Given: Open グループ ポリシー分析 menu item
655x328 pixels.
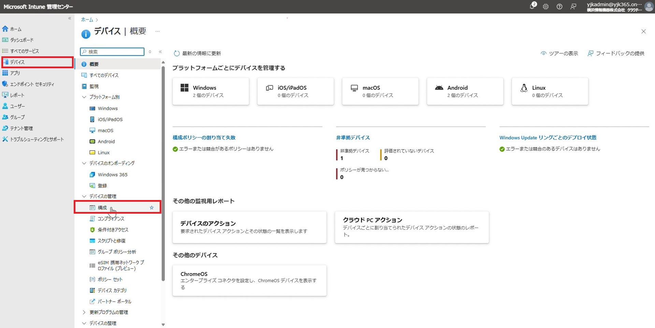Looking at the screenshot, I should point(118,252).
